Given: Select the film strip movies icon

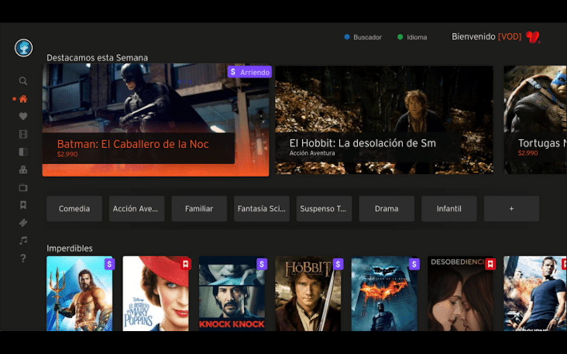Looking at the screenshot, I should tap(23, 134).
